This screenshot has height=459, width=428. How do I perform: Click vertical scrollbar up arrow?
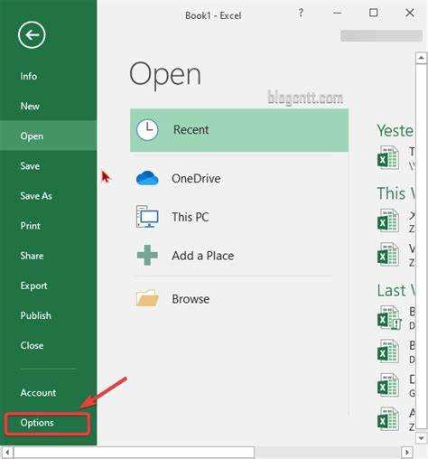pyautogui.click(x=422, y=58)
